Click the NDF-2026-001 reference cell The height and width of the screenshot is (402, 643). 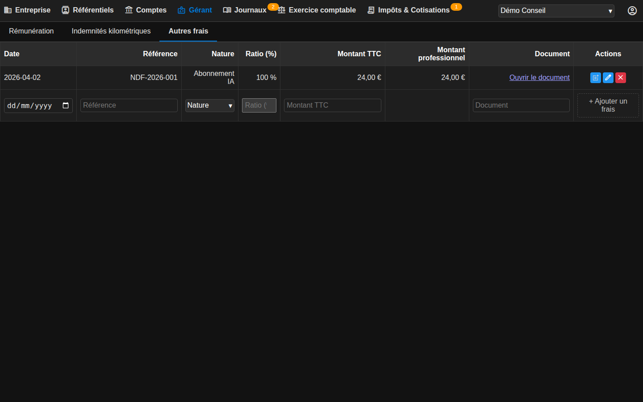tap(129, 78)
